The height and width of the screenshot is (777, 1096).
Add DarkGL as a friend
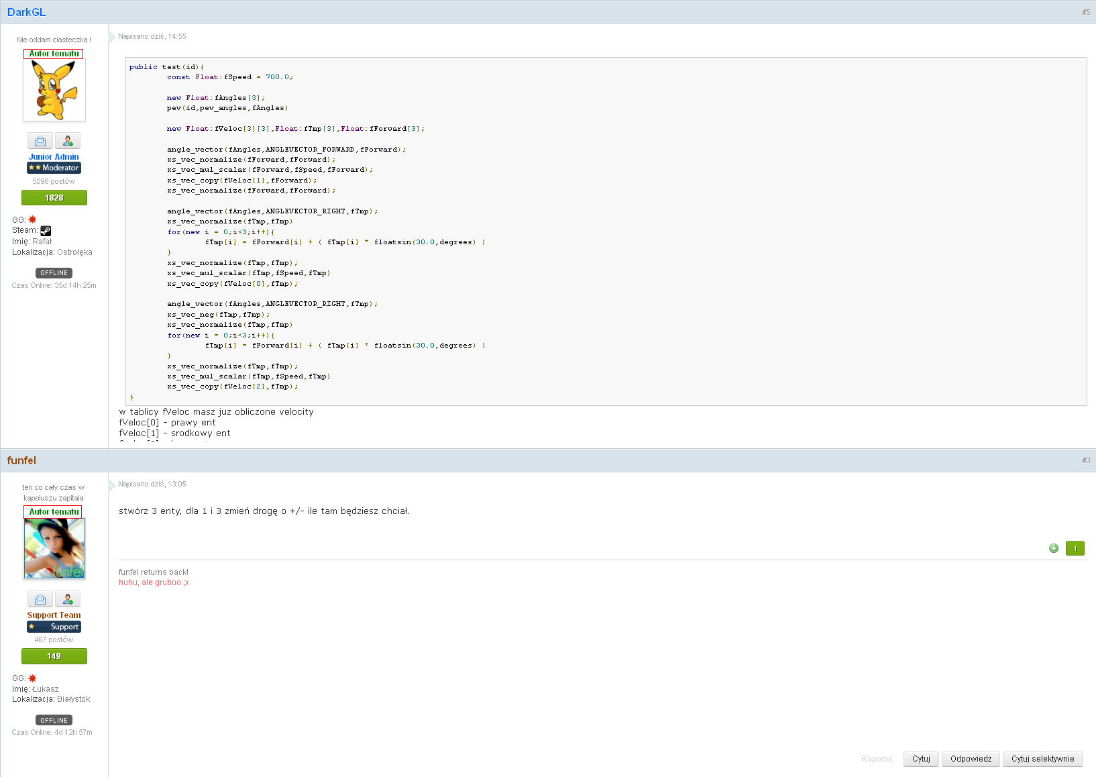click(x=67, y=141)
